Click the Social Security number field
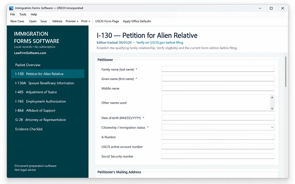Screen dimensions: 295x184 pos(218,156)
